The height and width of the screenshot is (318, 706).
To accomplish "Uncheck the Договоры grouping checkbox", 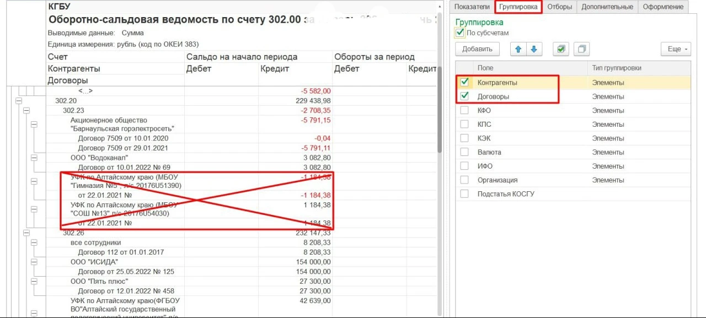I will (464, 96).
